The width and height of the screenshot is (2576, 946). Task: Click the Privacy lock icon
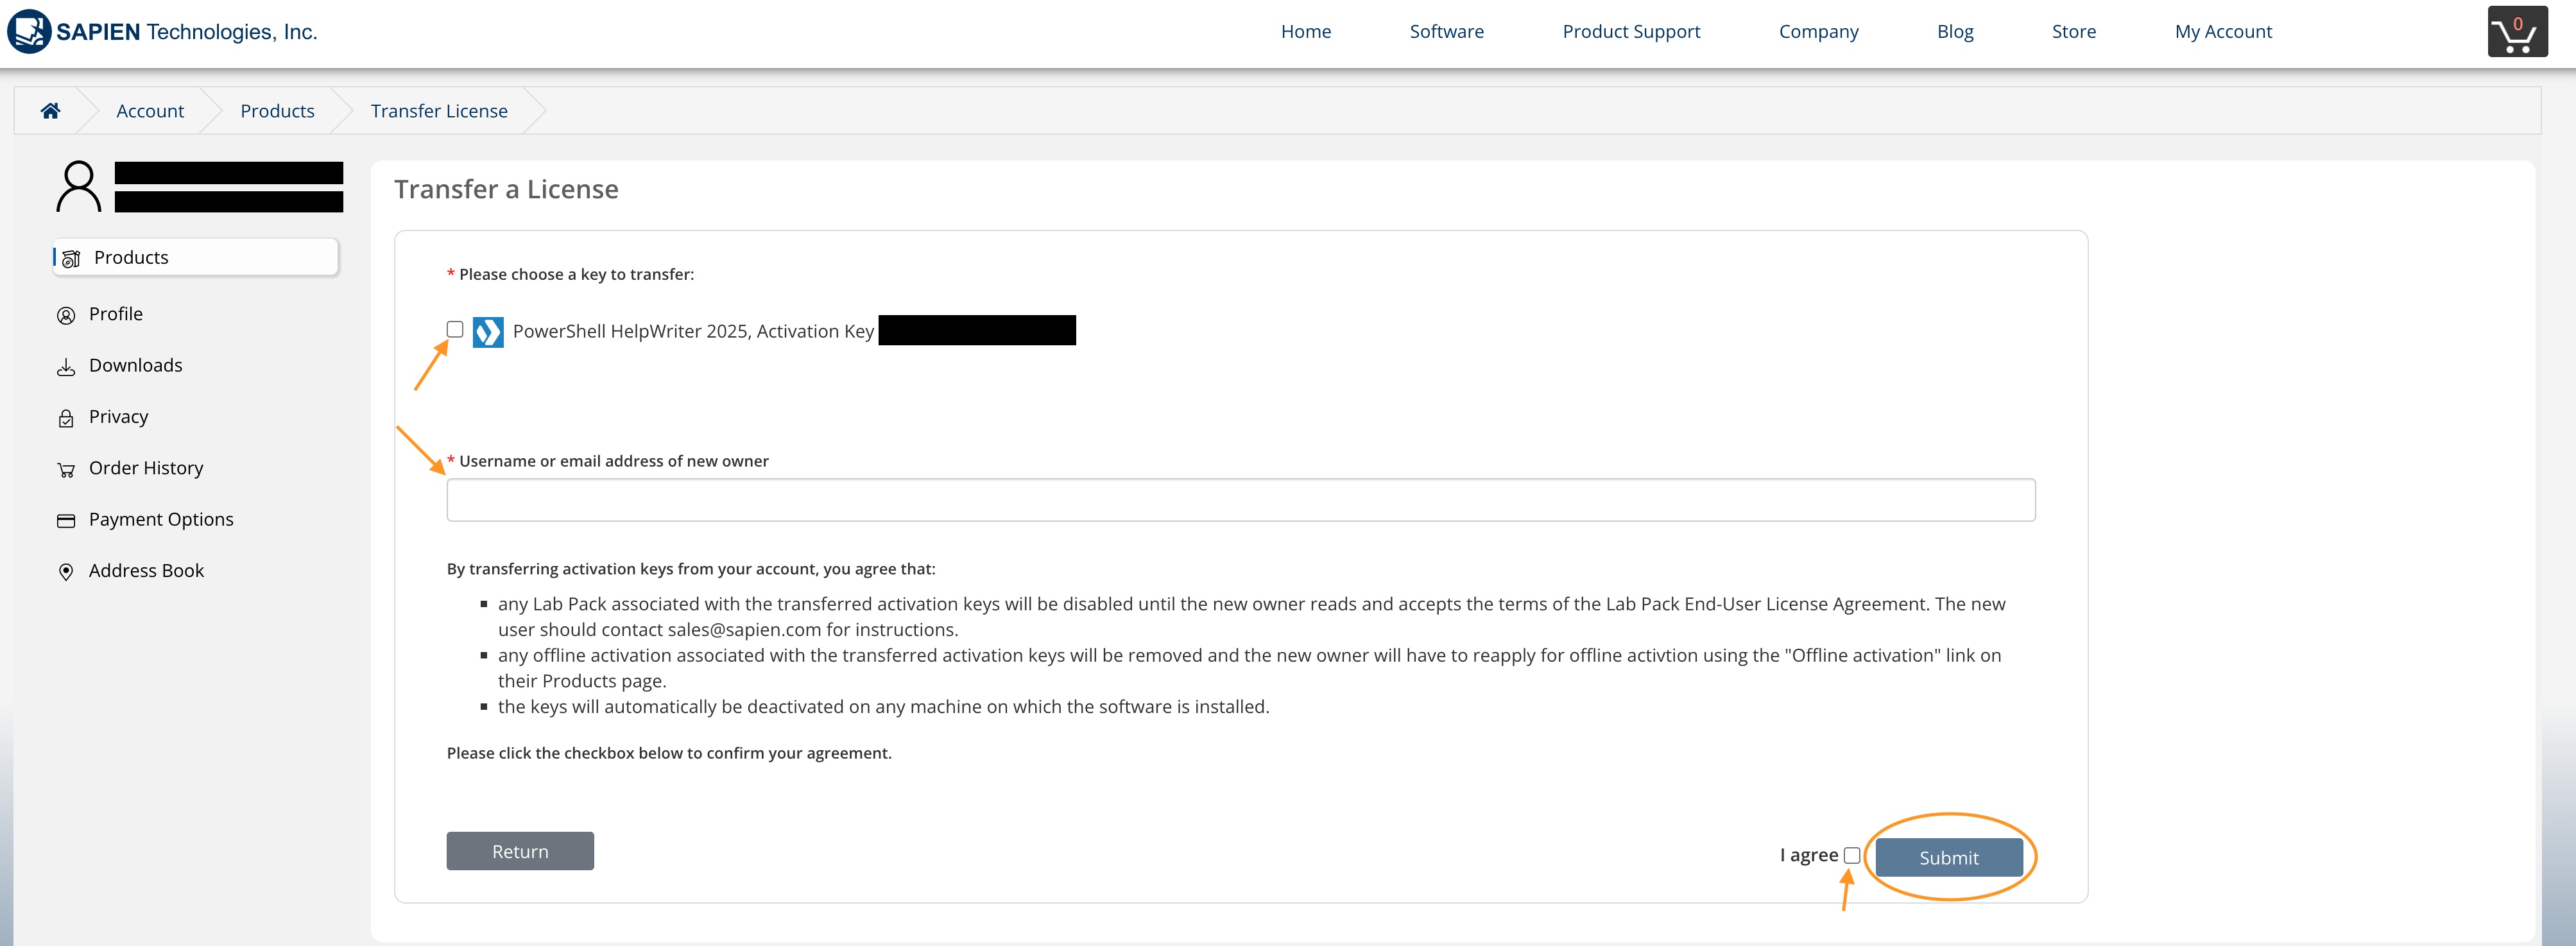point(66,418)
